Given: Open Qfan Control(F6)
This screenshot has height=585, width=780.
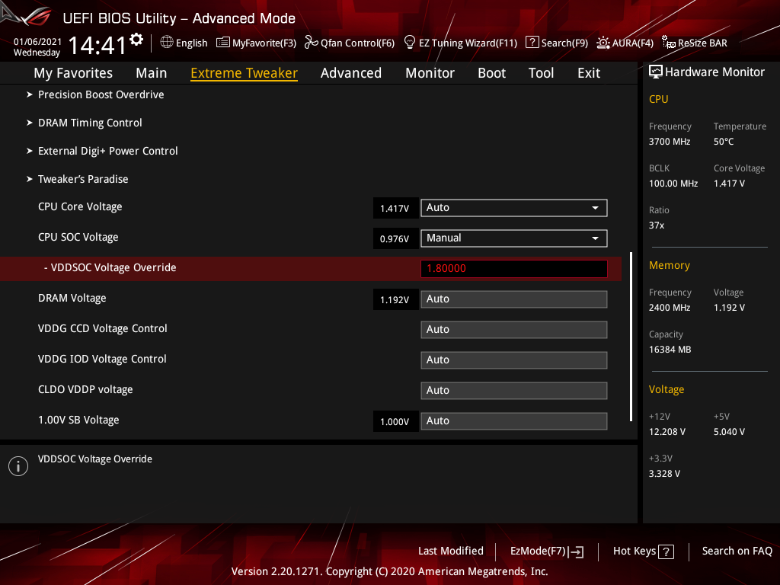Looking at the screenshot, I should point(349,43).
